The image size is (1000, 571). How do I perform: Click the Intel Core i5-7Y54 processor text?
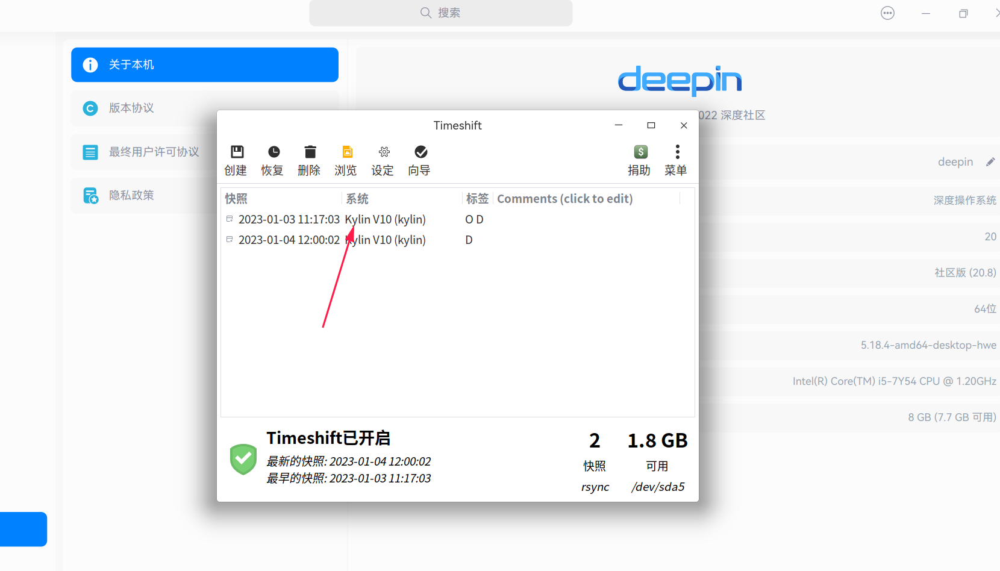coord(895,381)
